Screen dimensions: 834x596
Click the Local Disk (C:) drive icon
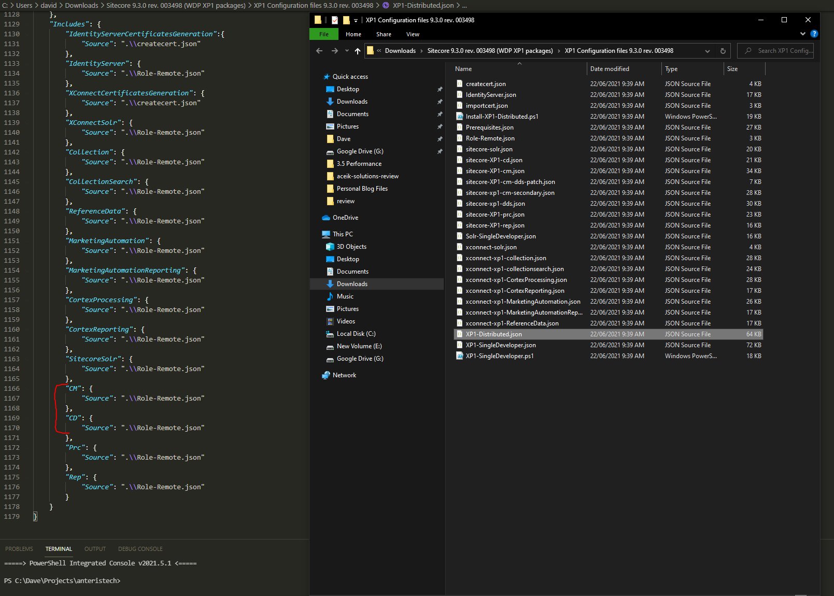click(330, 334)
